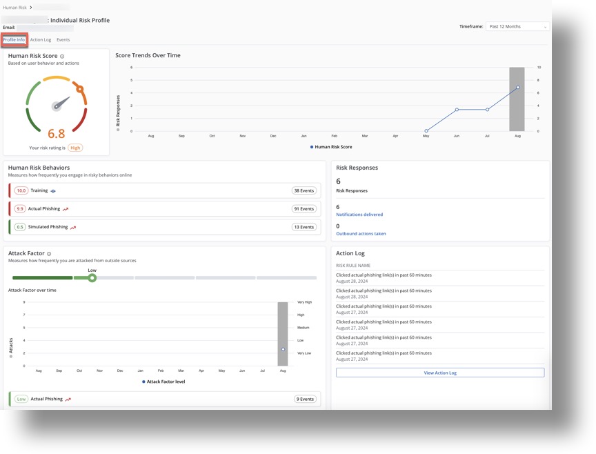Click trend arrow icon beside 9.9 Actual Phishing
Viewport: 596px width, 454px height.
[x=66, y=209]
